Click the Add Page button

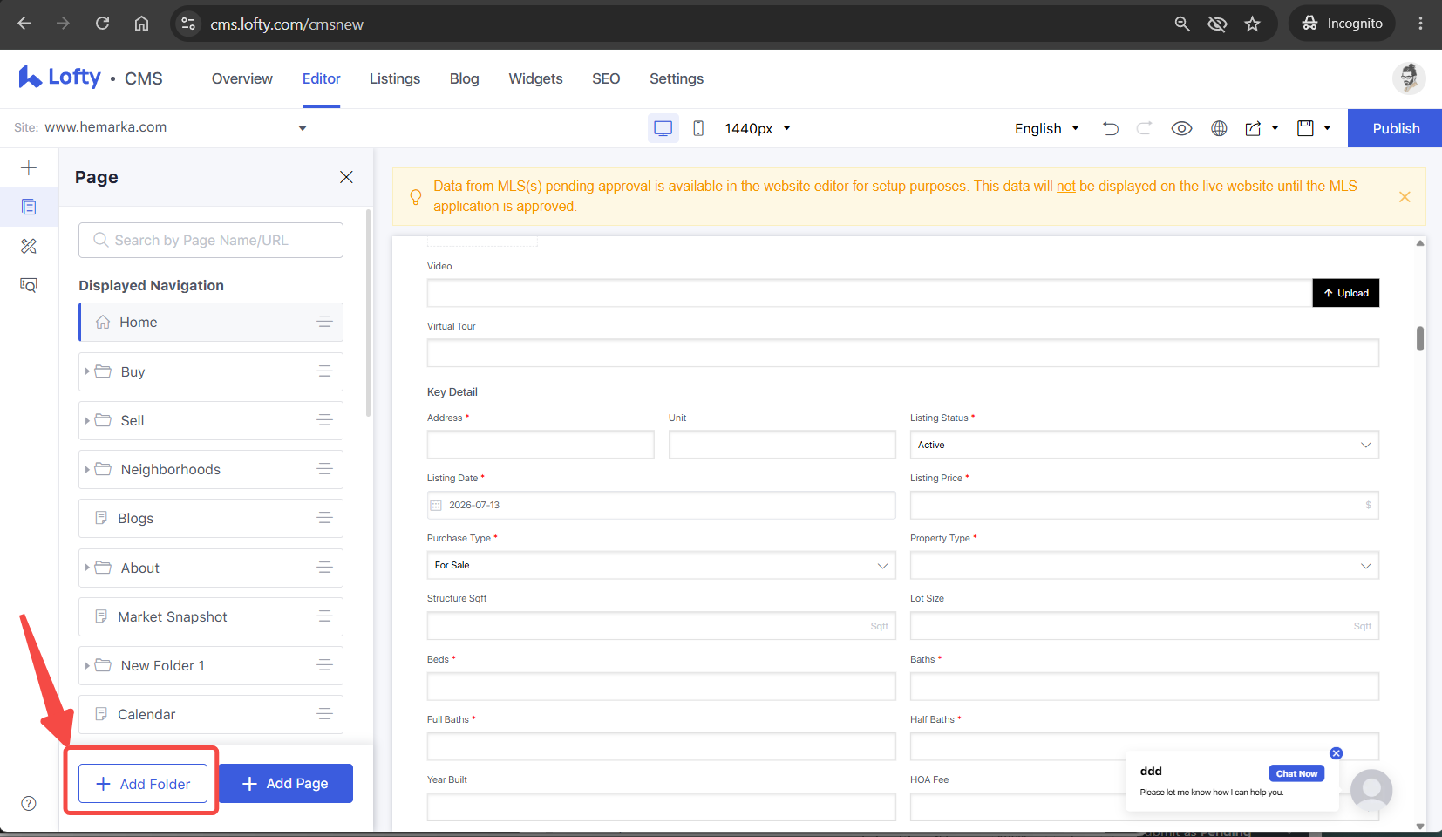click(x=286, y=784)
